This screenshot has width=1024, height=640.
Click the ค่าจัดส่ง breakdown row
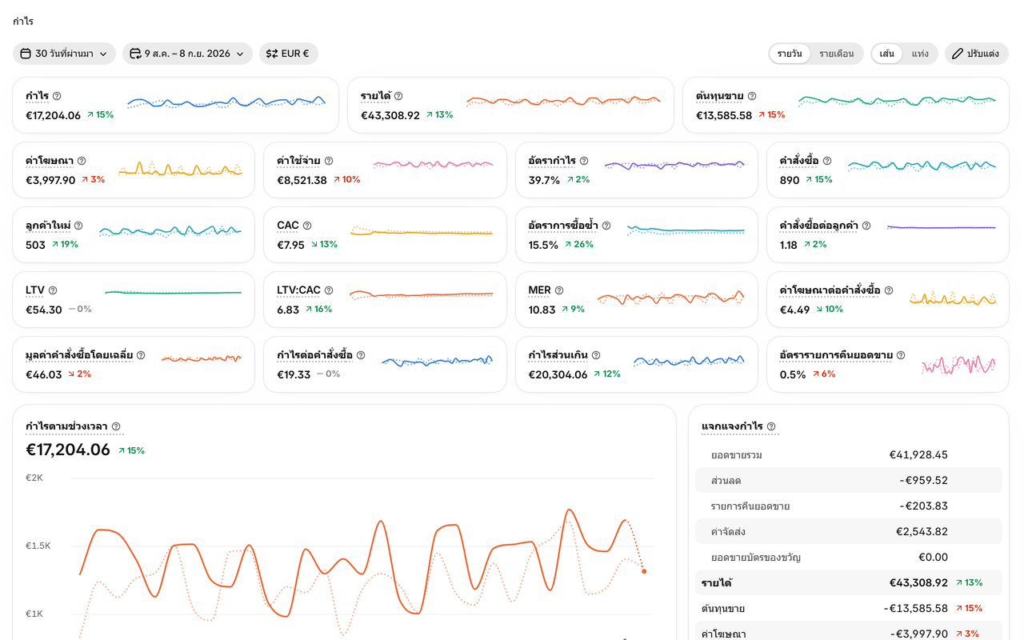click(x=848, y=531)
